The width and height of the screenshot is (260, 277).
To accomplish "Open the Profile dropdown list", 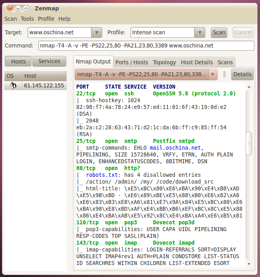I will [x=200, y=32].
